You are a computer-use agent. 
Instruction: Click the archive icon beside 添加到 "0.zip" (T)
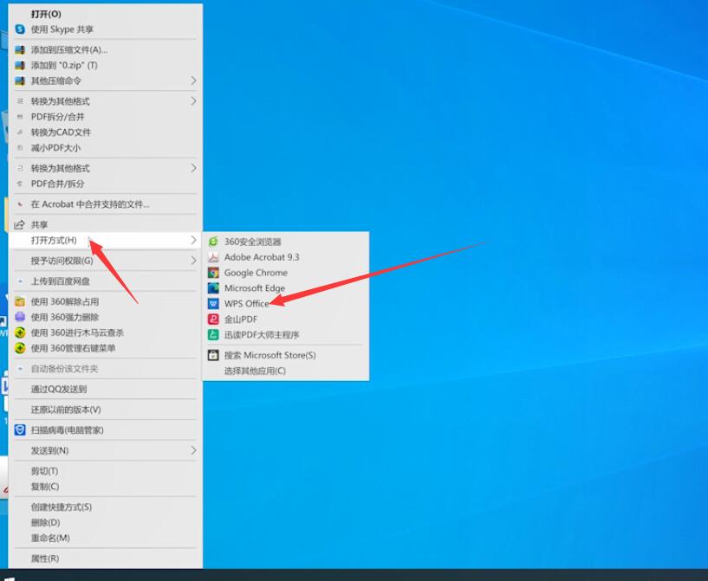20,66
